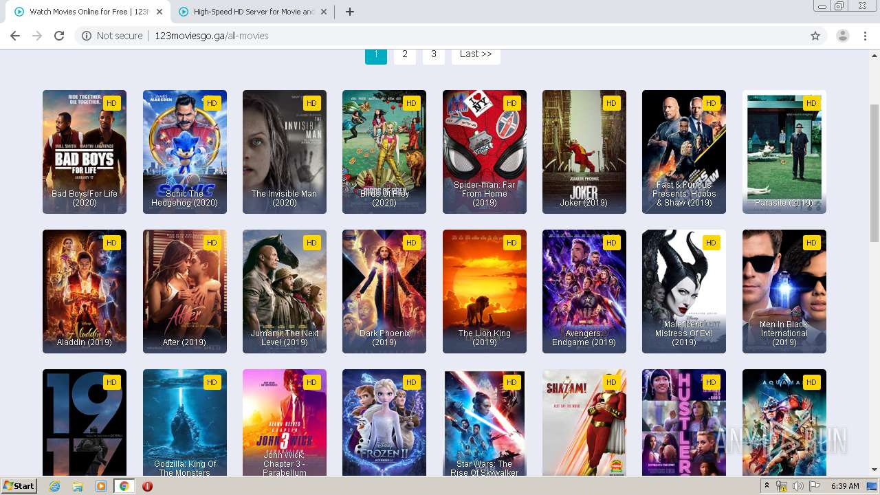
Task: Open Frozen II movie poster
Action: click(x=384, y=423)
